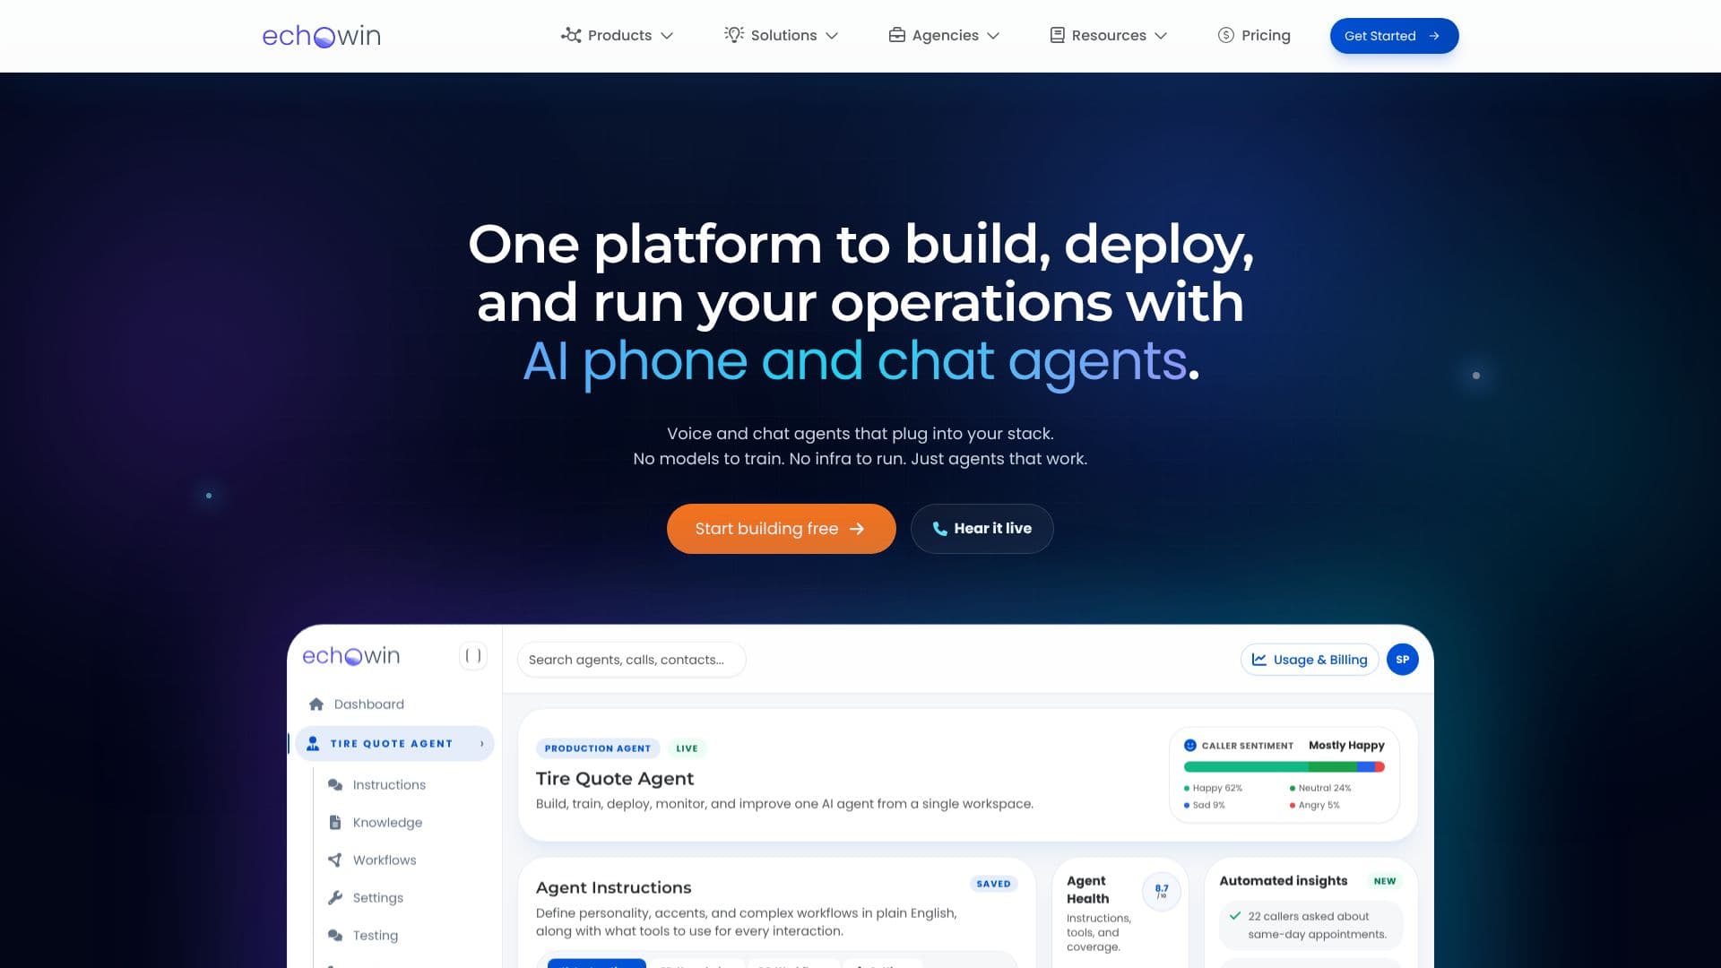Click the Dashboard home icon
The width and height of the screenshot is (1721, 968).
point(316,704)
